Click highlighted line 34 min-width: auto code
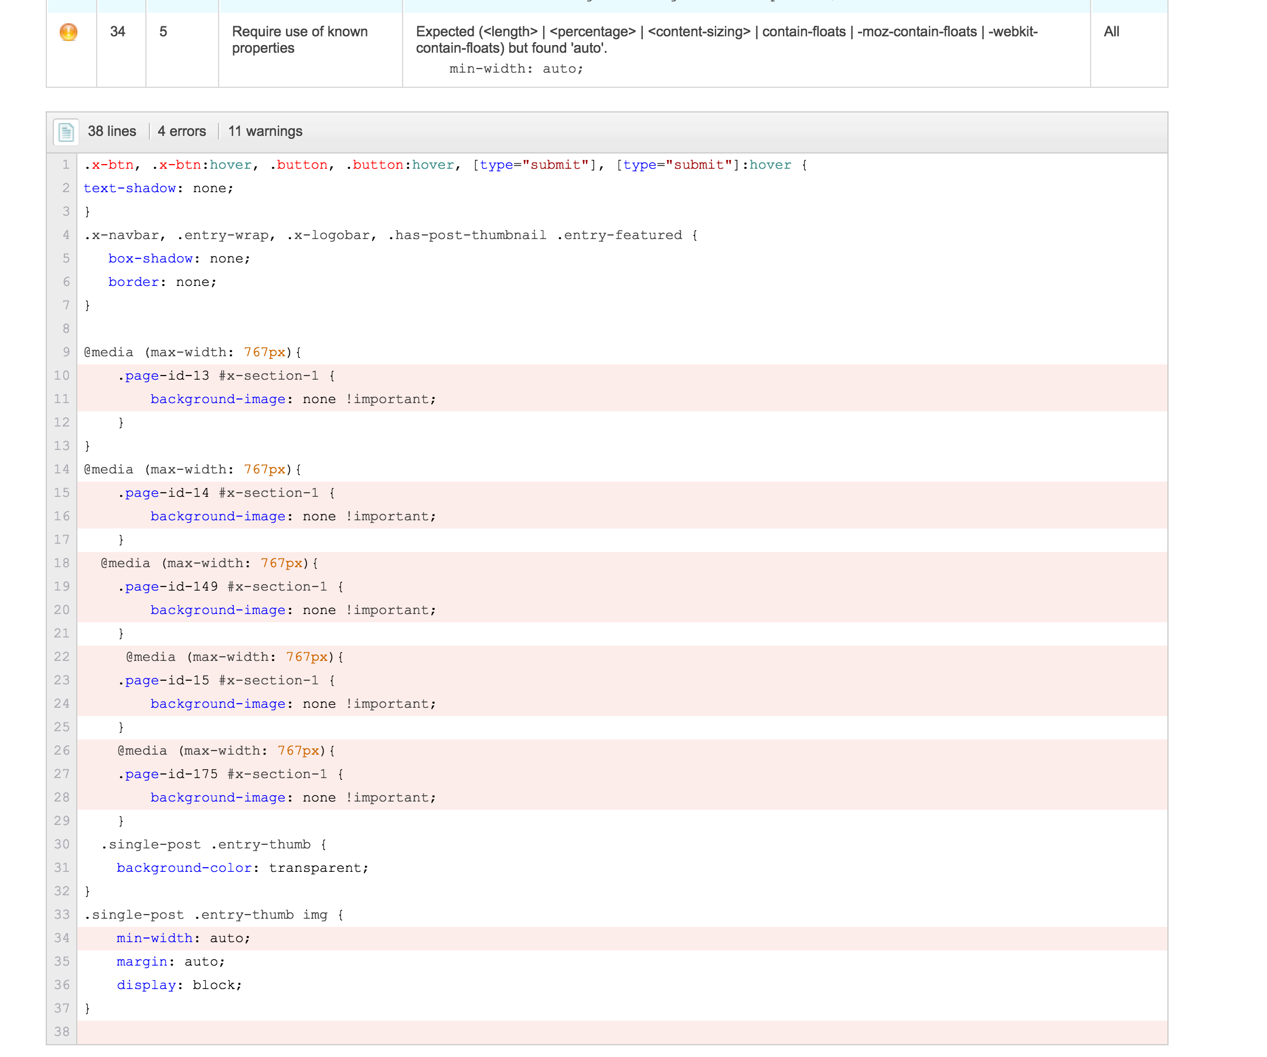This screenshot has width=1267, height=1057. coord(183,938)
